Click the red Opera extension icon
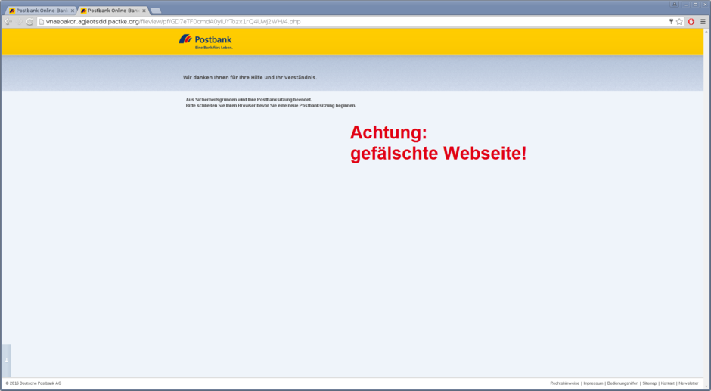Image resolution: width=711 pixels, height=391 pixels. 691,21
